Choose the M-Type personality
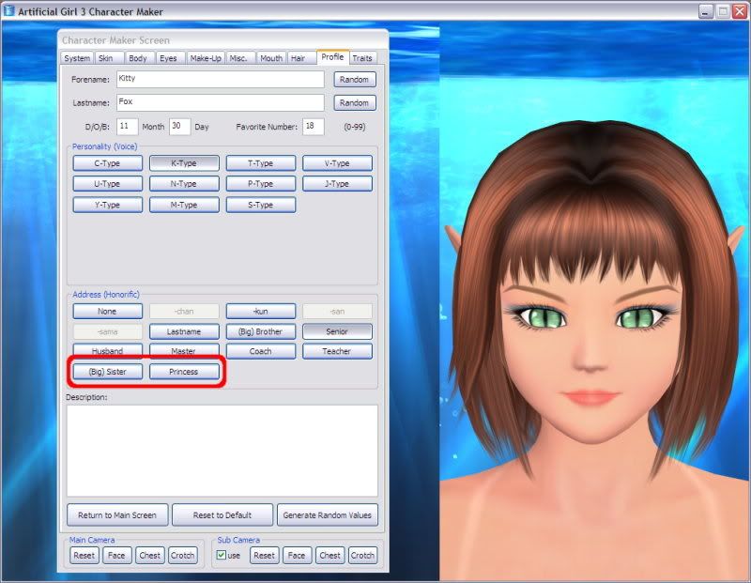 click(x=184, y=205)
